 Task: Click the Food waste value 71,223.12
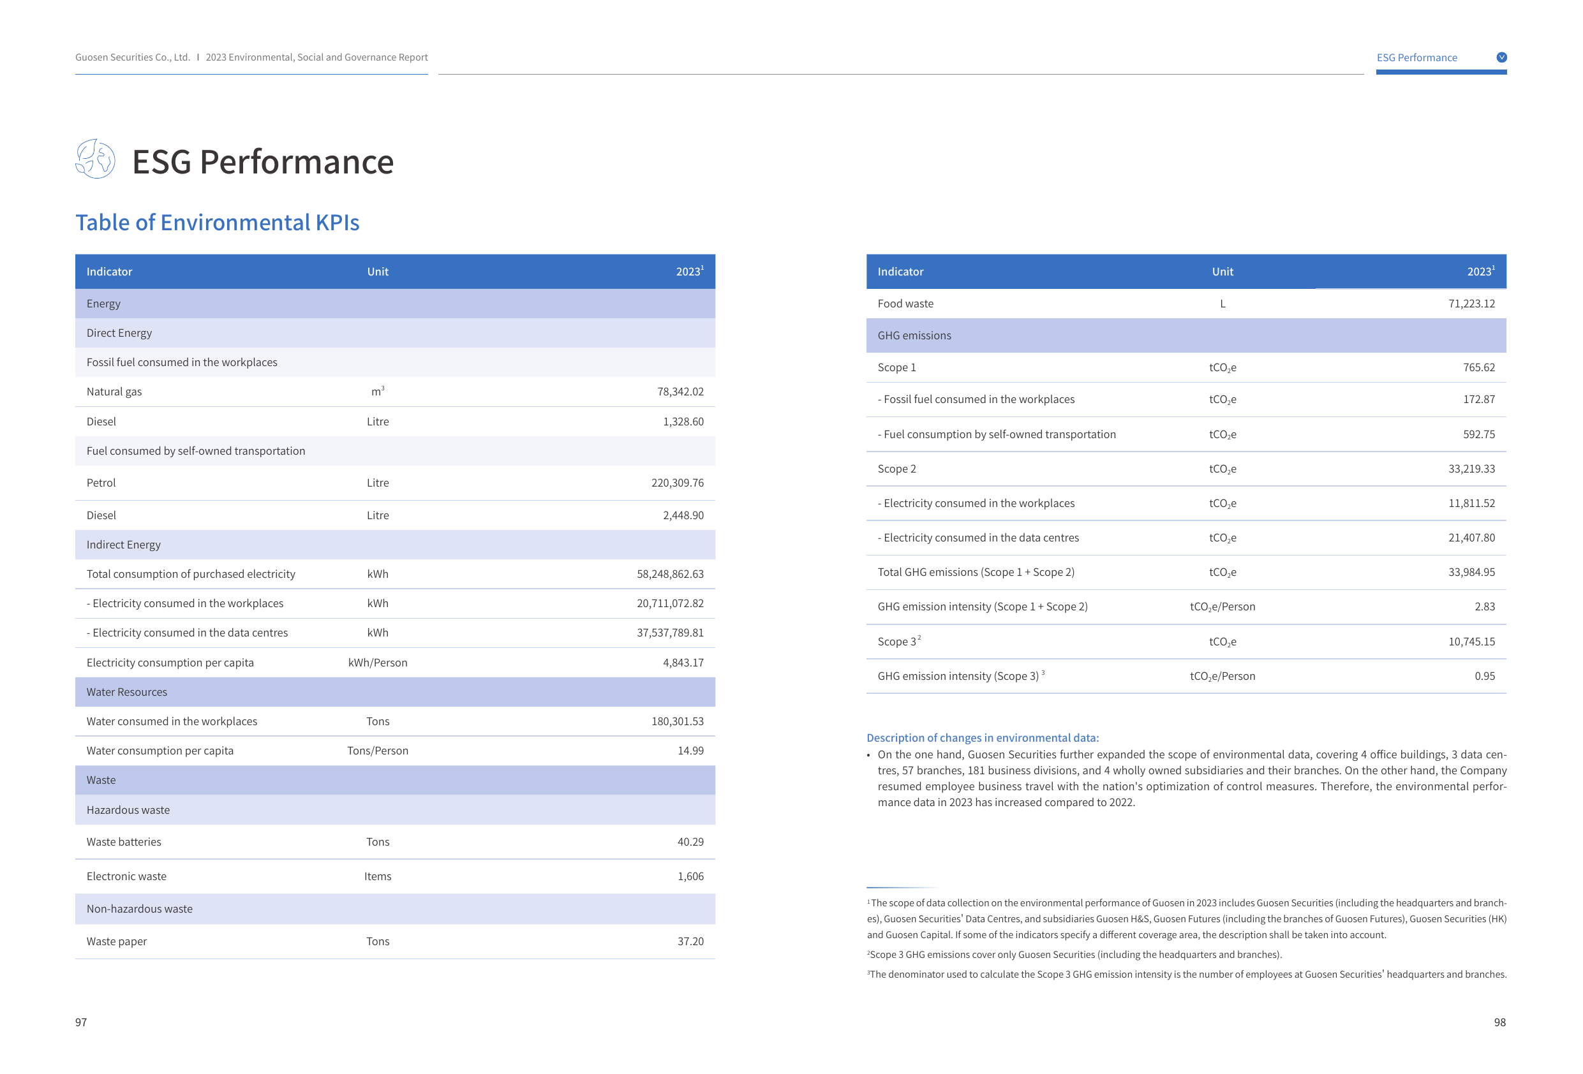pyautogui.click(x=1471, y=304)
